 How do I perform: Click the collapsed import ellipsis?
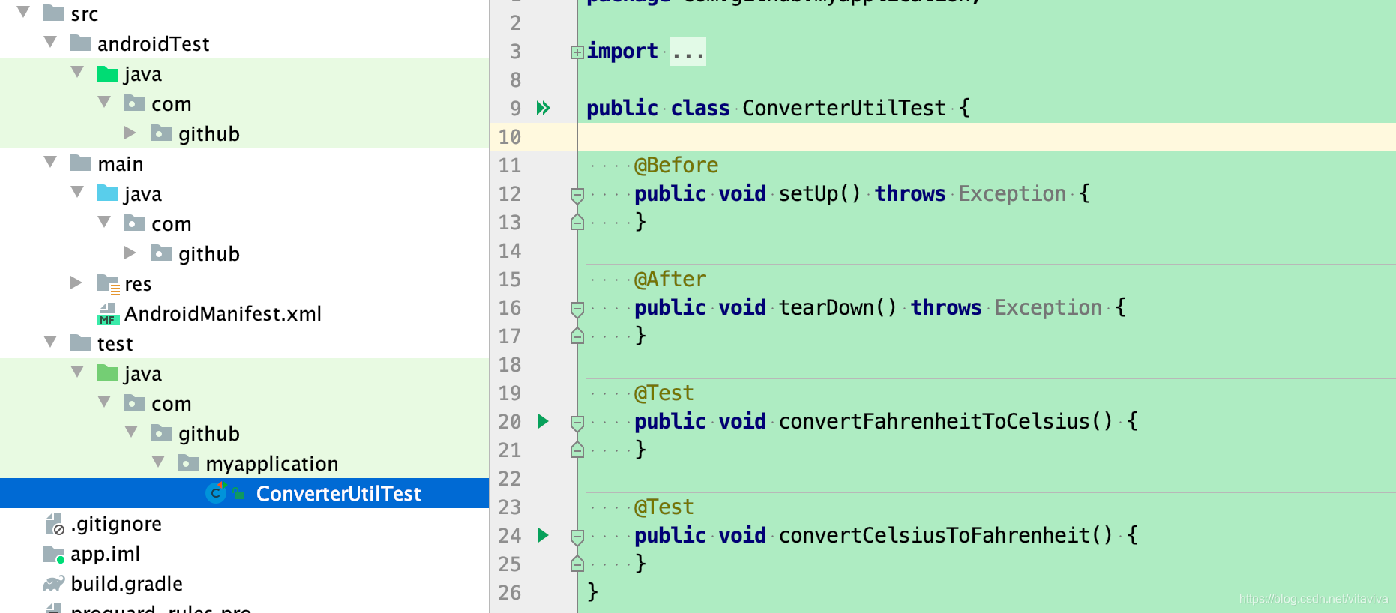(688, 52)
